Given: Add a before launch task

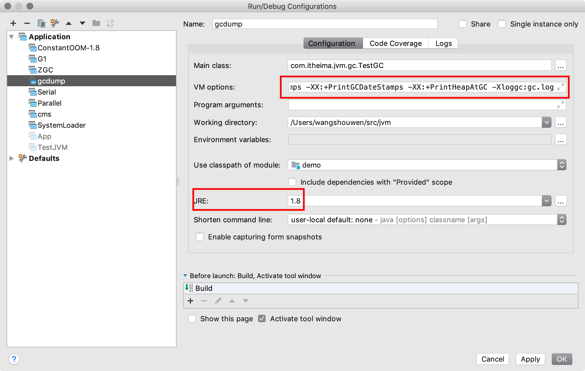Looking at the screenshot, I should tap(190, 301).
